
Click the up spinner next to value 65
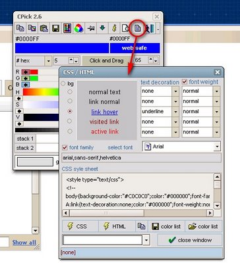point(151,59)
